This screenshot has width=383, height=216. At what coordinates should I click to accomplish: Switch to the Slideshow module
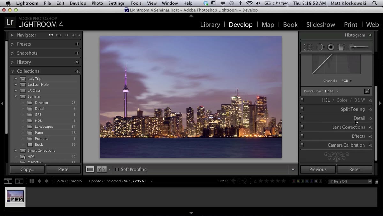point(321,25)
